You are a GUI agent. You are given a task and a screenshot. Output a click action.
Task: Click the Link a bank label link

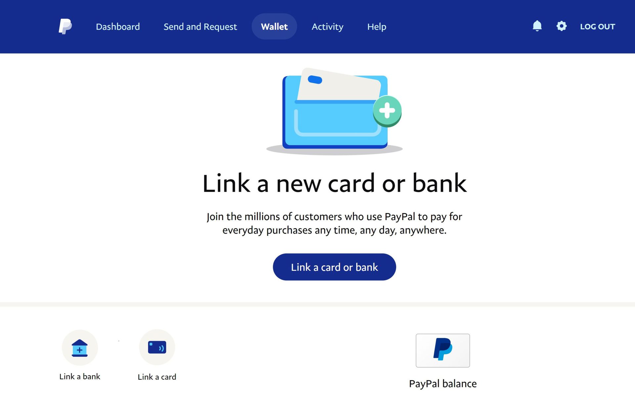point(80,377)
